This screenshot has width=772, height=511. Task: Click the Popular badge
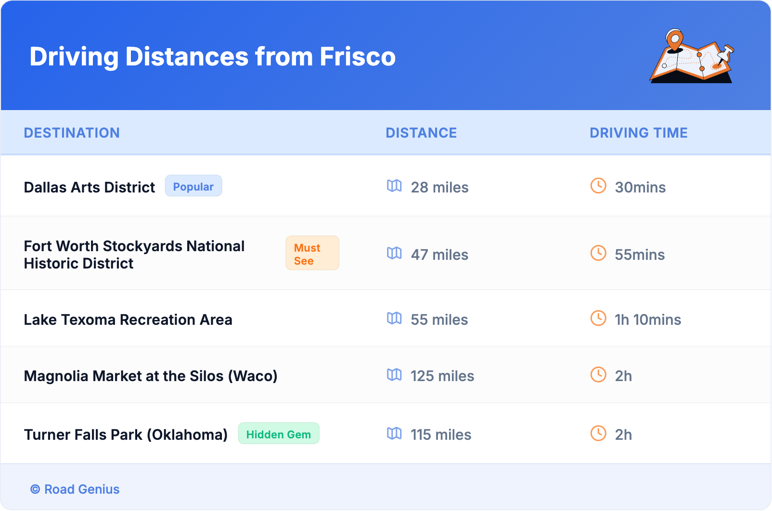coord(193,186)
